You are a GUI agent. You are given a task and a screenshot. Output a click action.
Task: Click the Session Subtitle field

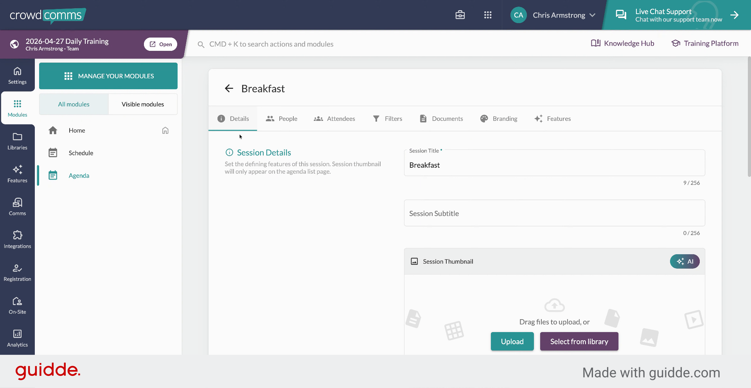554,213
